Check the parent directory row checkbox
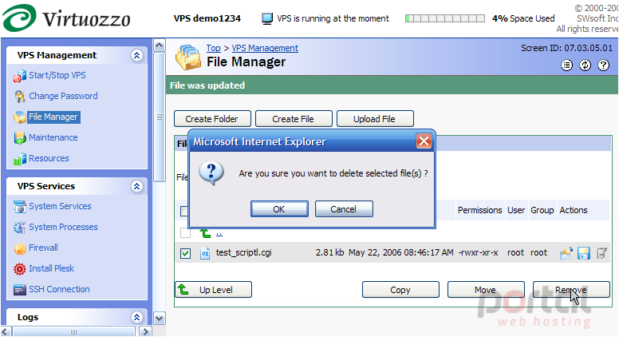The width and height of the screenshot is (619, 337). click(185, 233)
